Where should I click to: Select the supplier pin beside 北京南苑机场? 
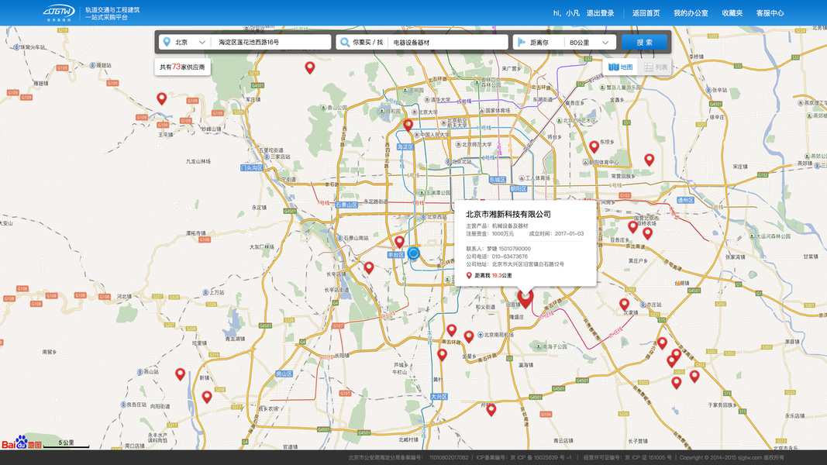coord(468,336)
